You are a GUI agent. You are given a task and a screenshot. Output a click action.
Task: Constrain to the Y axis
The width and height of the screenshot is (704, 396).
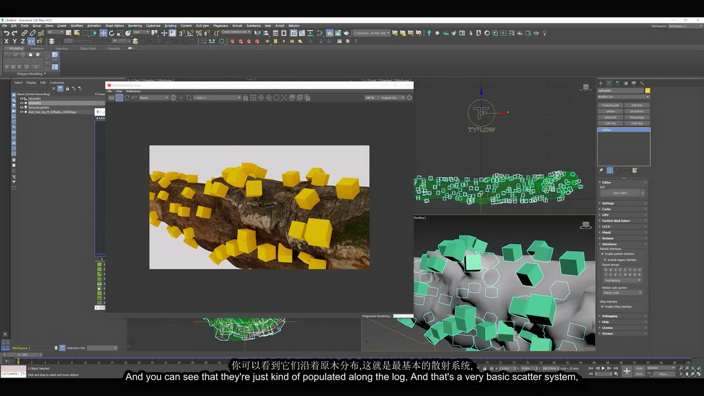pos(15,42)
